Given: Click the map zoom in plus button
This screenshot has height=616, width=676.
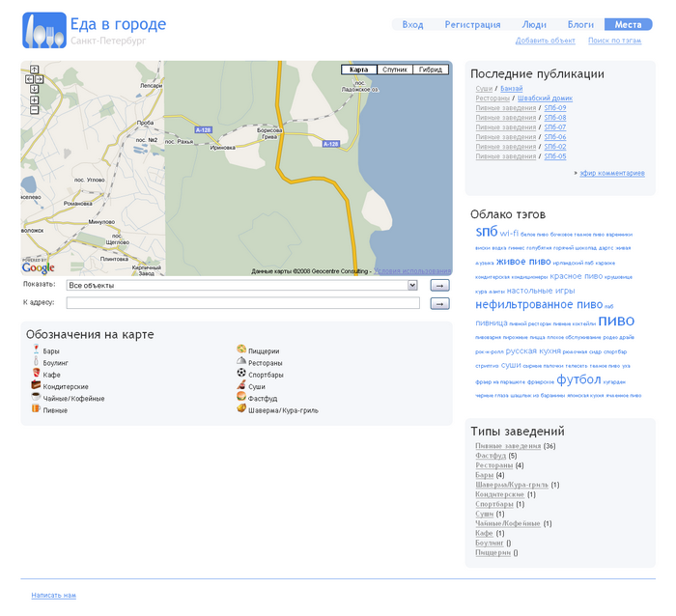Looking at the screenshot, I should tap(35, 100).
